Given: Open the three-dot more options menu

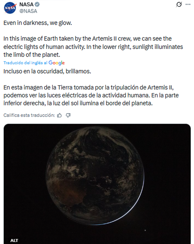Looking at the screenshot, I should coord(188,5).
